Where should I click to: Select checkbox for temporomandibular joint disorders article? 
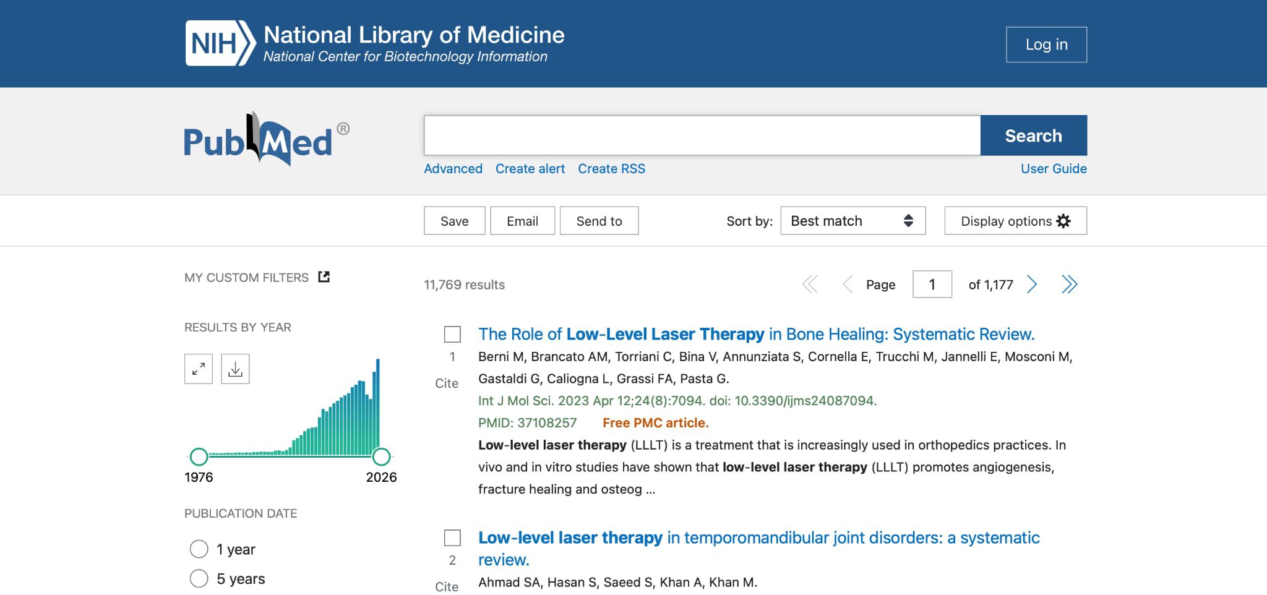pyautogui.click(x=452, y=538)
